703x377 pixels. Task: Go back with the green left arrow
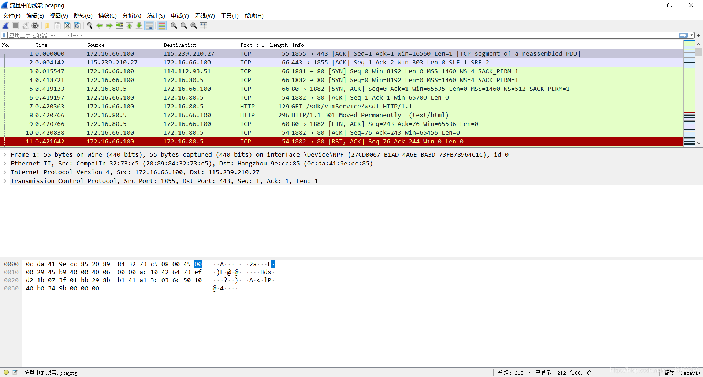coord(99,26)
